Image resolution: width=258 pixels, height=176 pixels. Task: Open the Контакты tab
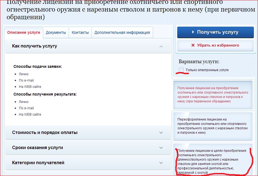(80, 32)
